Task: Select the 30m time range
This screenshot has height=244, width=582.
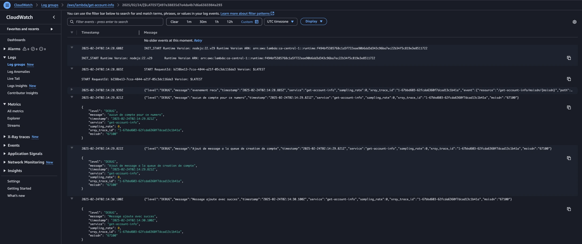Action: tap(203, 22)
